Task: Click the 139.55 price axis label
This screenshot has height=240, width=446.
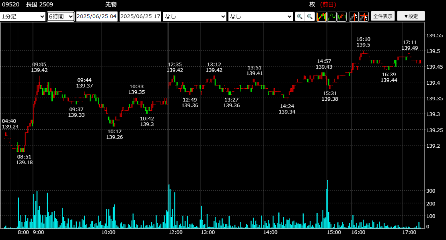Action: [434, 35]
